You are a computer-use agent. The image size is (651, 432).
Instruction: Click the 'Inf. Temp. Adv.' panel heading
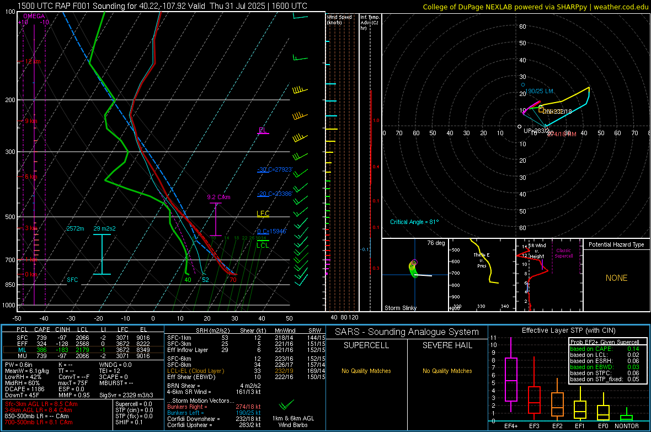tap(370, 23)
